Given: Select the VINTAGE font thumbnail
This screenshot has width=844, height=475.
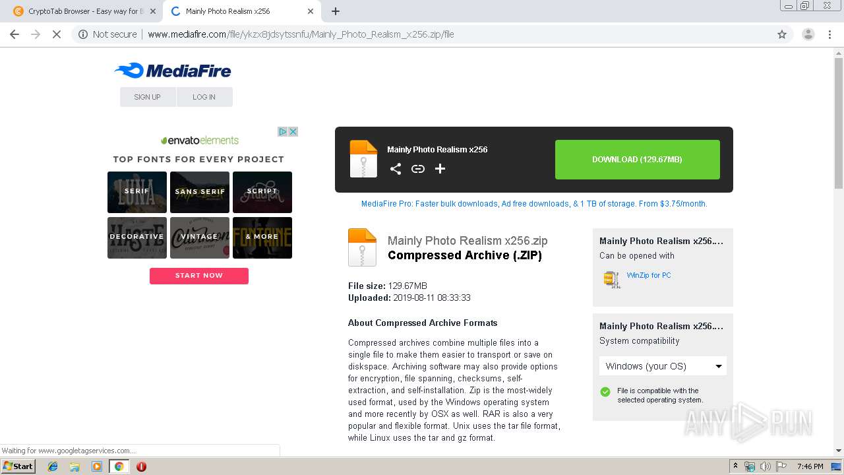Looking at the screenshot, I should [x=200, y=237].
